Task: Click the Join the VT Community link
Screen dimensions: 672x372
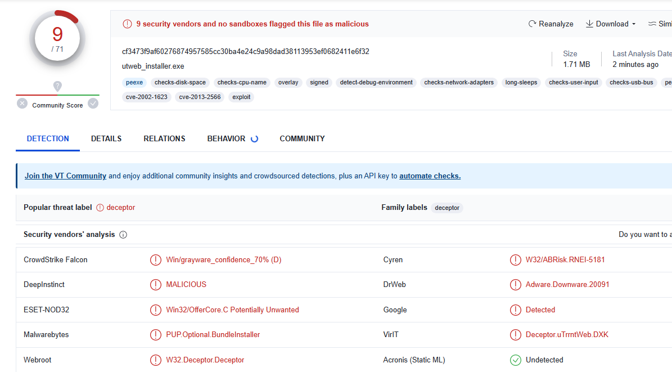Action: (x=65, y=176)
